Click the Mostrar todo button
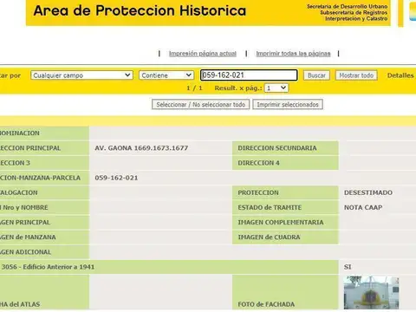 coord(356,75)
